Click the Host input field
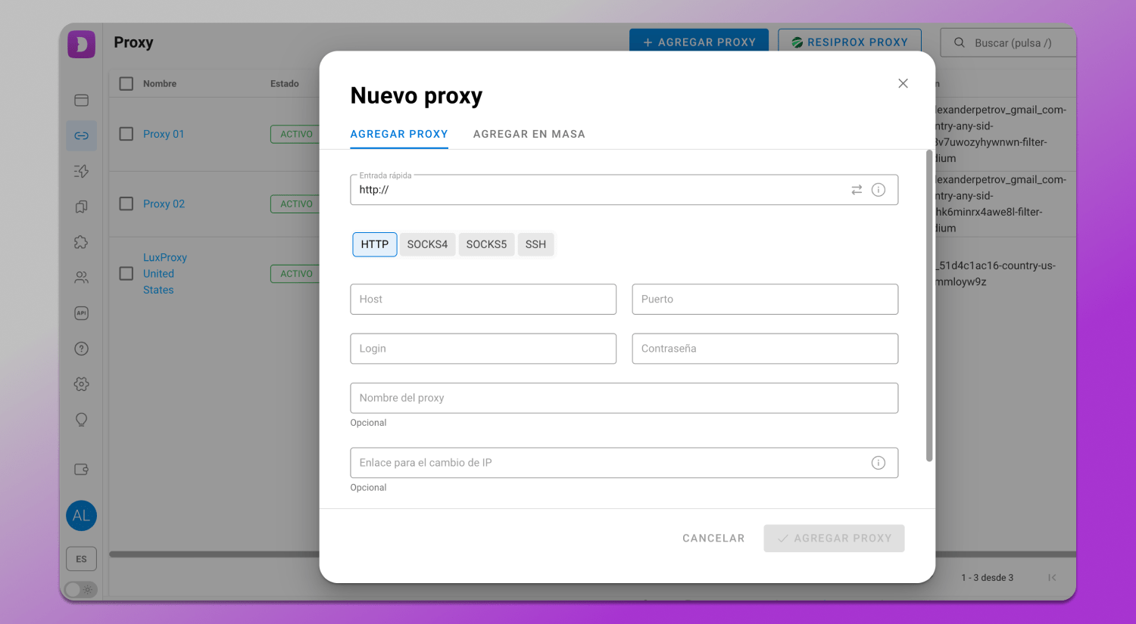This screenshot has width=1136, height=624. [483, 300]
